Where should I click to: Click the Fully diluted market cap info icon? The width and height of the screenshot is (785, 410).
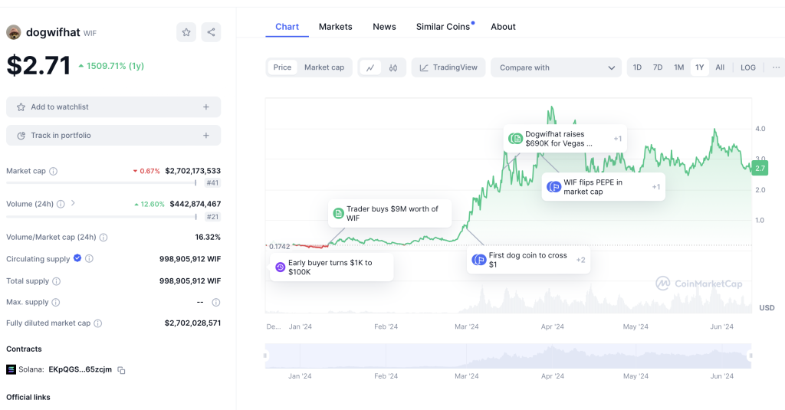(x=98, y=323)
